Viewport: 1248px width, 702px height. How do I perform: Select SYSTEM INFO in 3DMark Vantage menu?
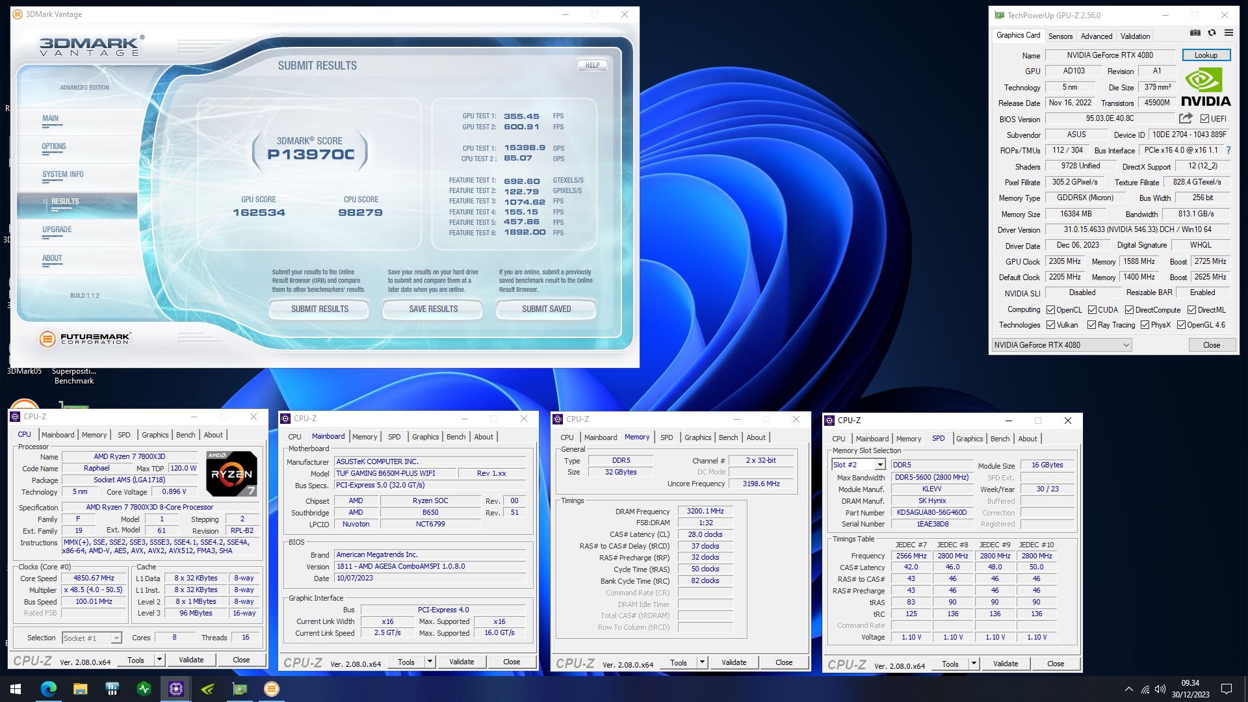63,174
